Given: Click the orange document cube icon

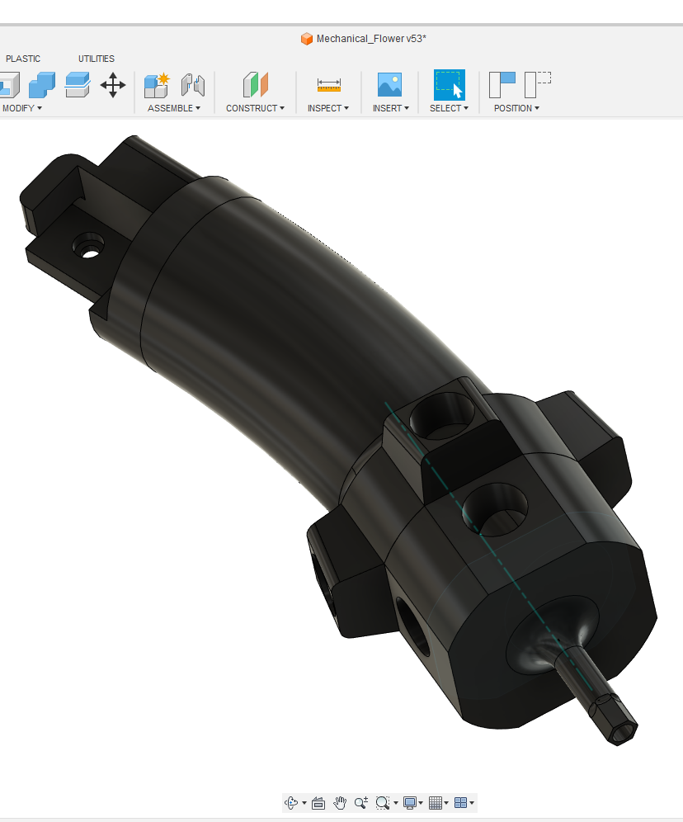Looking at the screenshot, I should (307, 39).
